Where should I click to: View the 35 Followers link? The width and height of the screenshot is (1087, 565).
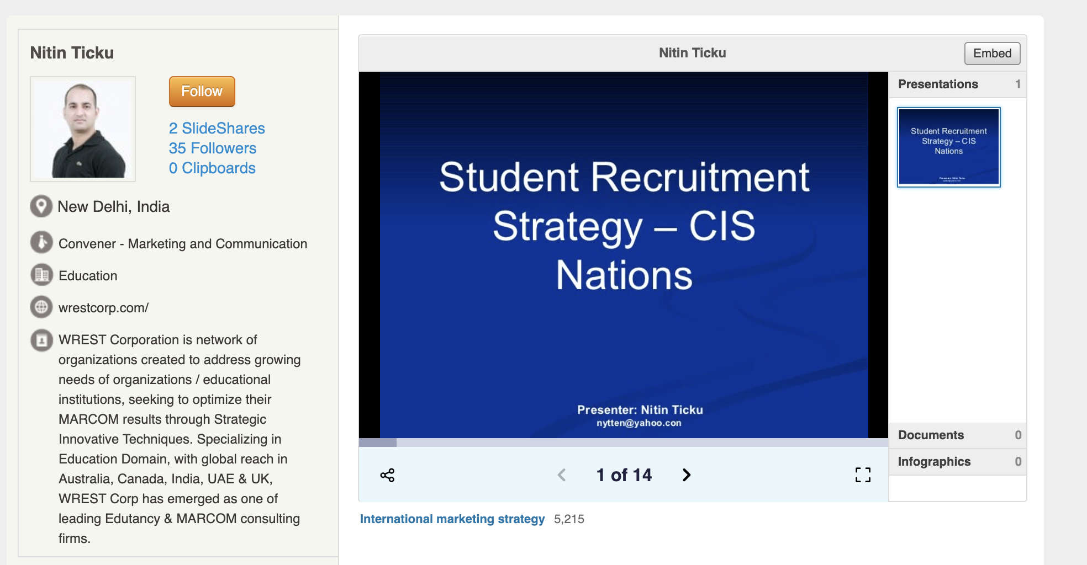pos(213,148)
